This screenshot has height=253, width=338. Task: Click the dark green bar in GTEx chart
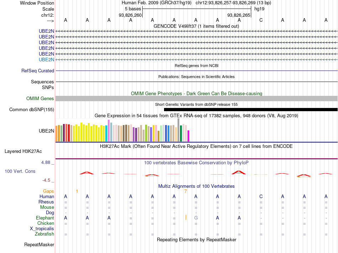pyautogui.click(x=181, y=133)
